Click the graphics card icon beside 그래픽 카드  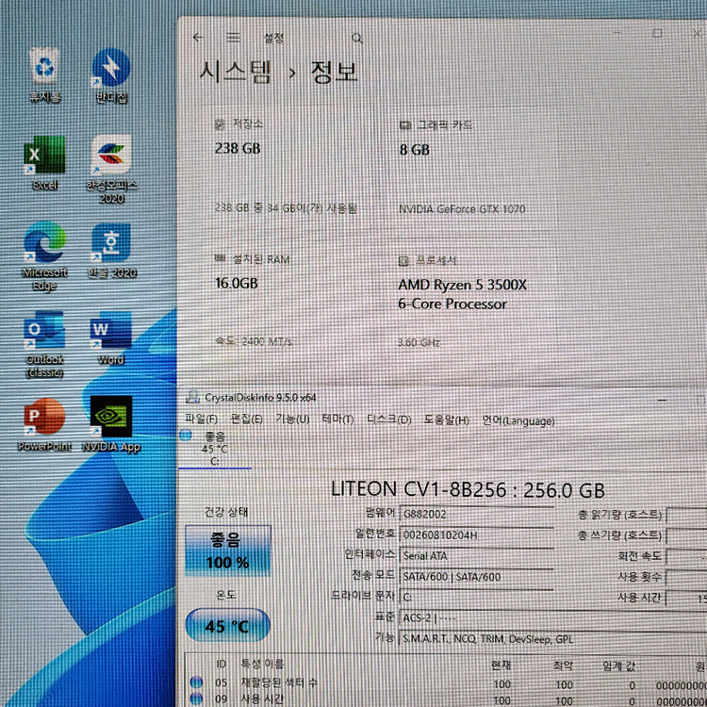405,125
